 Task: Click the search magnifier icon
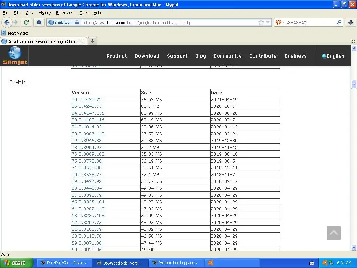tap(339, 22)
